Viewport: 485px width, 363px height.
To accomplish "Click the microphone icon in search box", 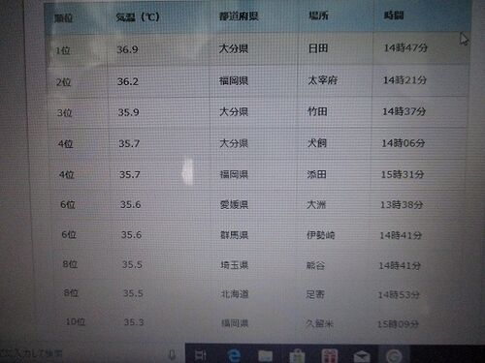I will 172,354.
